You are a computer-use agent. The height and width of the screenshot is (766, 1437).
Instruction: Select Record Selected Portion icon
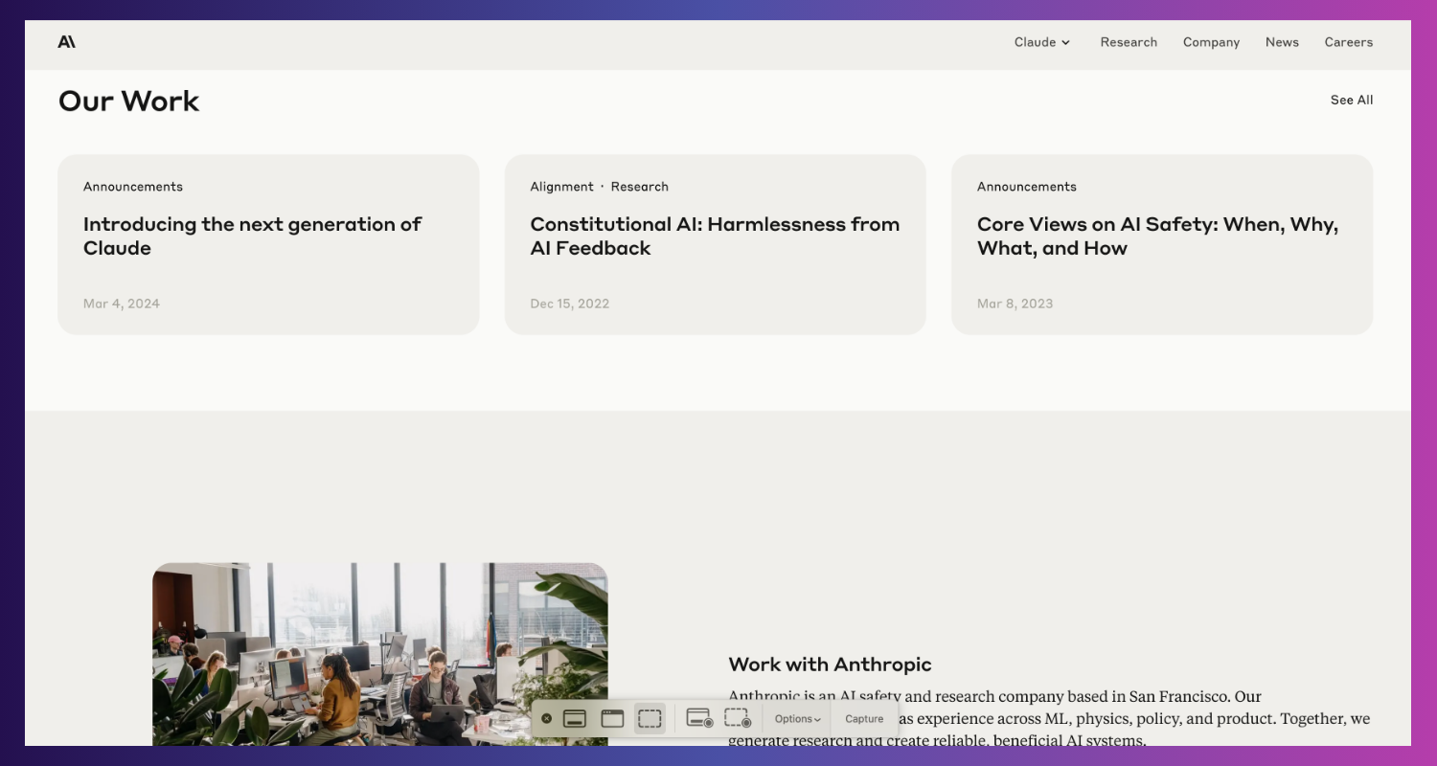point(738,718)
